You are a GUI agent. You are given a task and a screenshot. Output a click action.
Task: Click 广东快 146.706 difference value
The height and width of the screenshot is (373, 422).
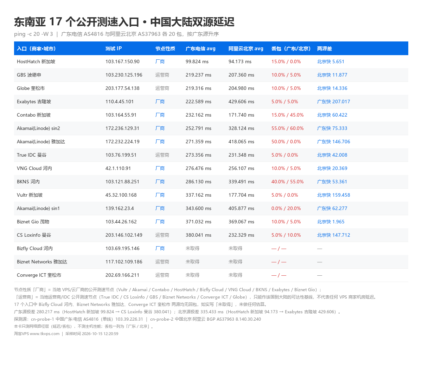coord(333,142)
